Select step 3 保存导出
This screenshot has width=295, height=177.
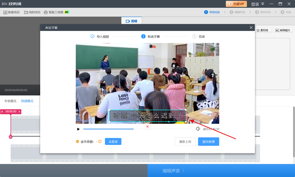pyautogui.click(x=263, y=12)
